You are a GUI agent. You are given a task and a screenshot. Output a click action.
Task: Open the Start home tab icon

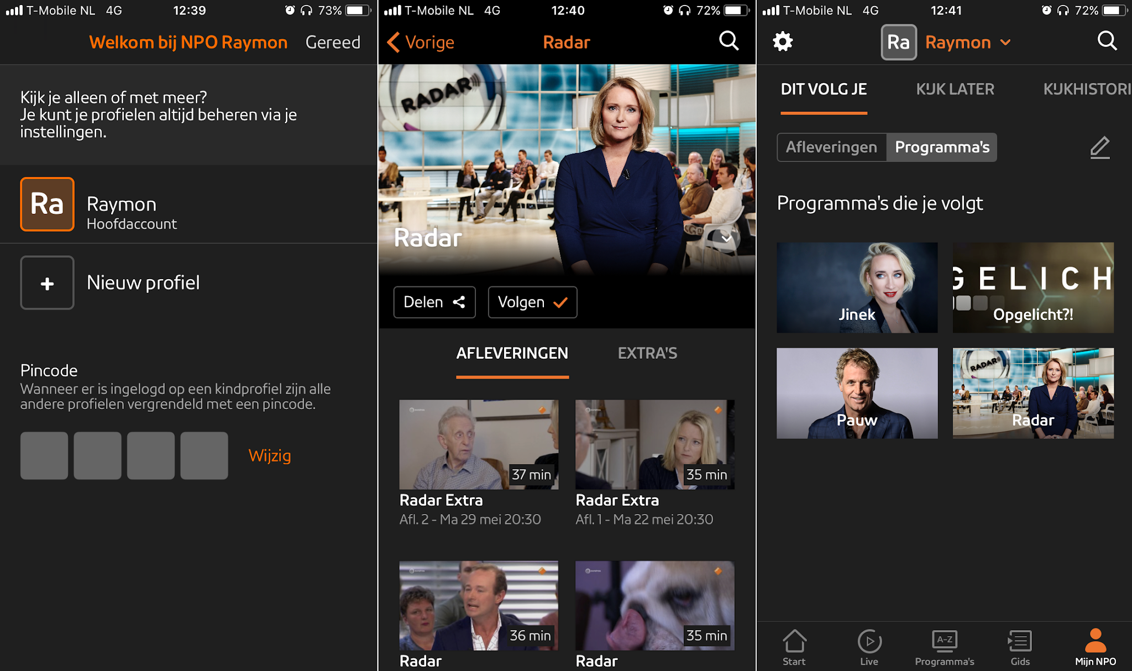pyautogui.click(x=794, y=641)
